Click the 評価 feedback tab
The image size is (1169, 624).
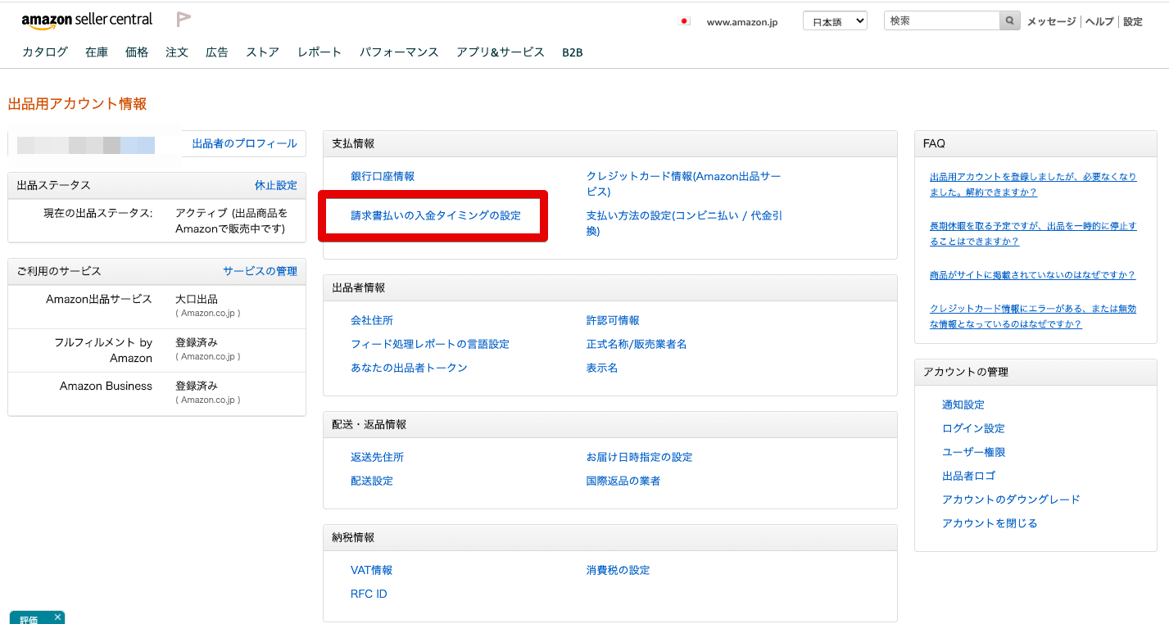point(30,619)
